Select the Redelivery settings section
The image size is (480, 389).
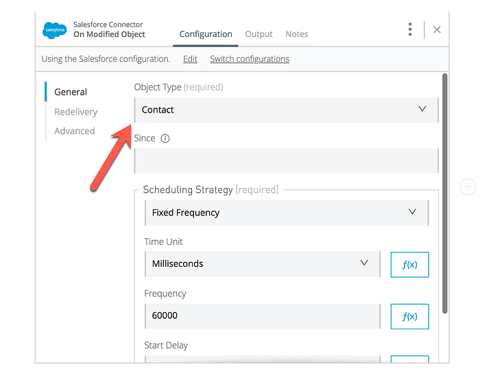[76, 112]
